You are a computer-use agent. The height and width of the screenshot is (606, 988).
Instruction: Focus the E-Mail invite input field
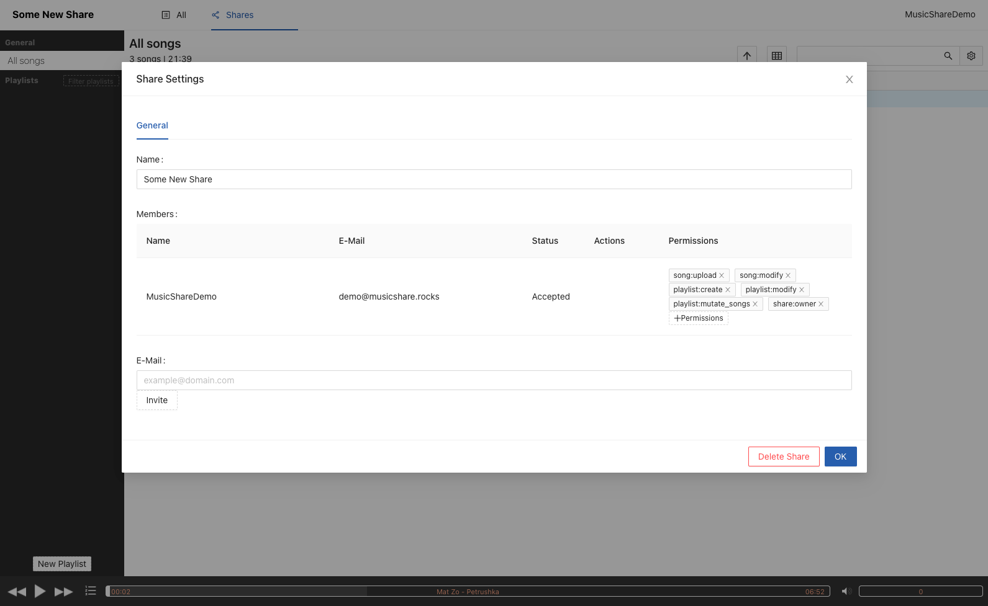point(494,380)
